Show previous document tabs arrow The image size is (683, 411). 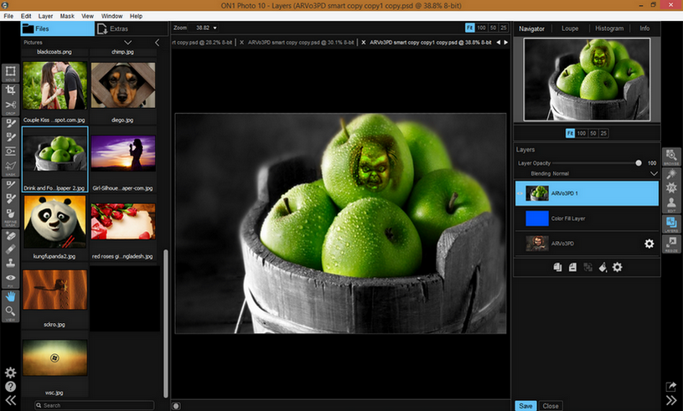499,42
